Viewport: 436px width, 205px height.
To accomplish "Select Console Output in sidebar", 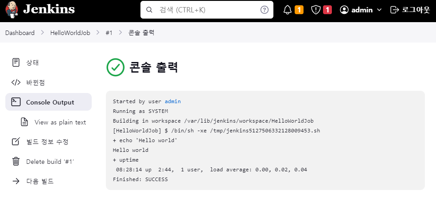I will (x=48, y=102).
